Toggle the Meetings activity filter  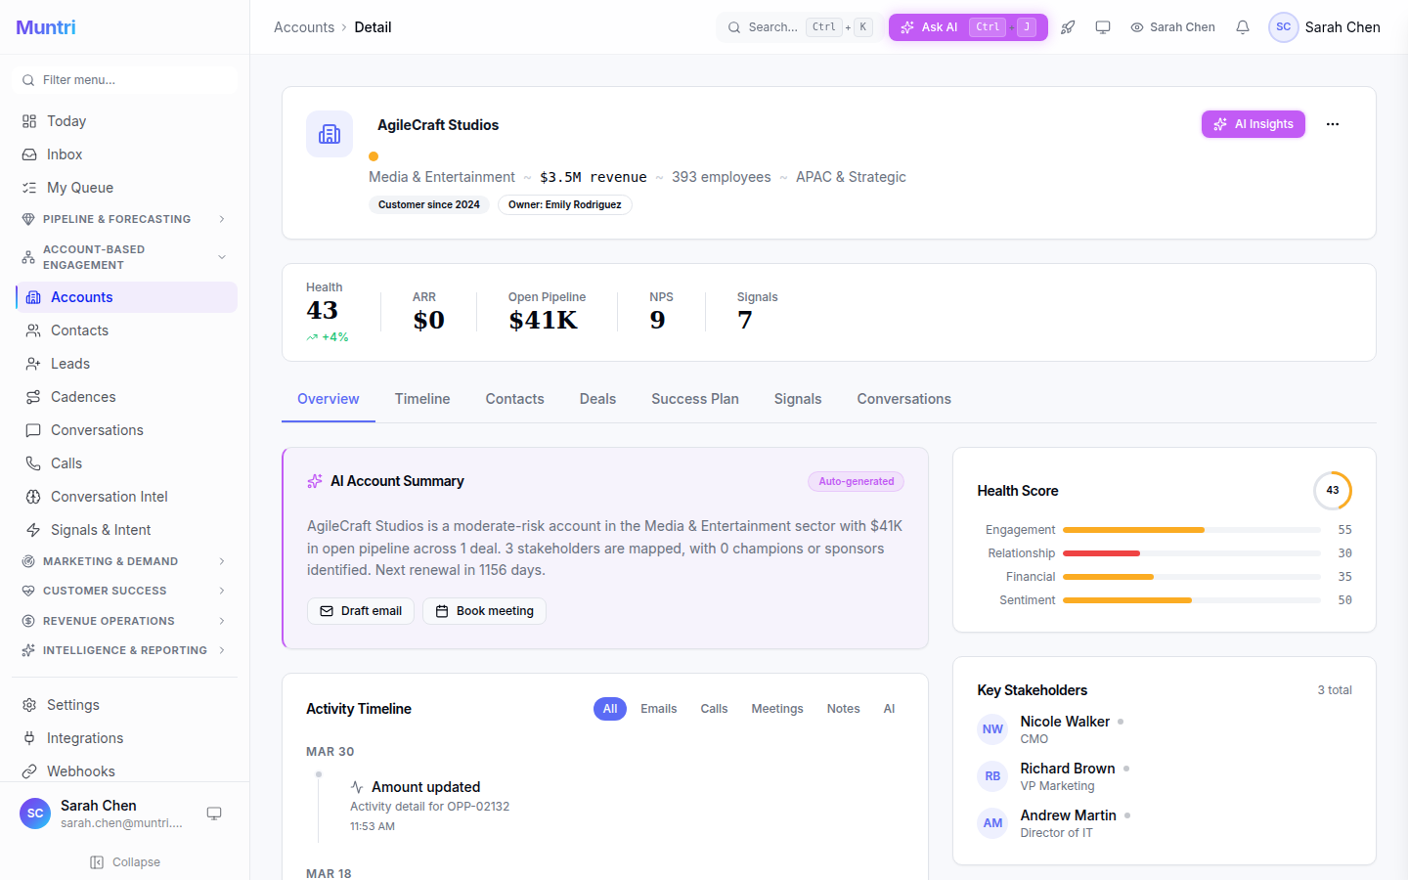pos(776,708)
